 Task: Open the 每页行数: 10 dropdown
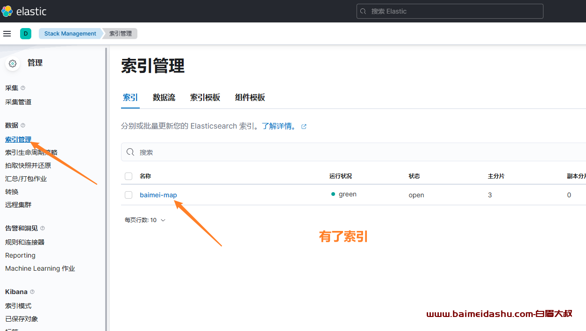click(145, 220)
